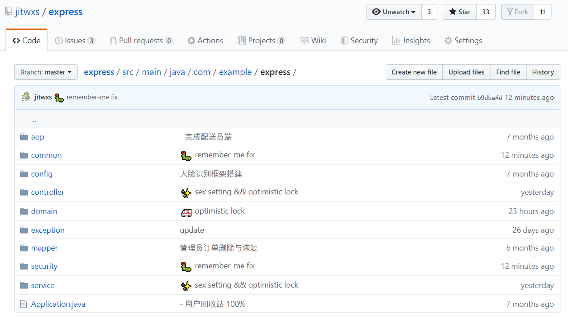
Task: Click the bug emoji in the security row
Action: pyautogui.click(x=186, y=267)
